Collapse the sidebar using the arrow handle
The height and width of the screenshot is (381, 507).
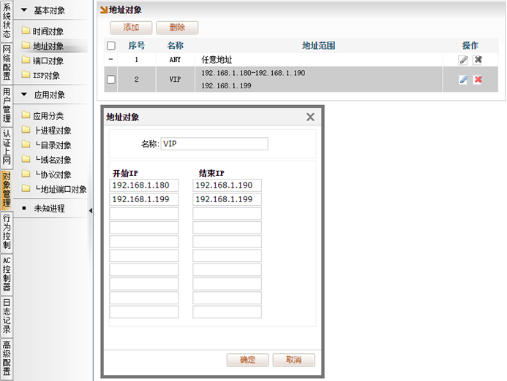91,211
